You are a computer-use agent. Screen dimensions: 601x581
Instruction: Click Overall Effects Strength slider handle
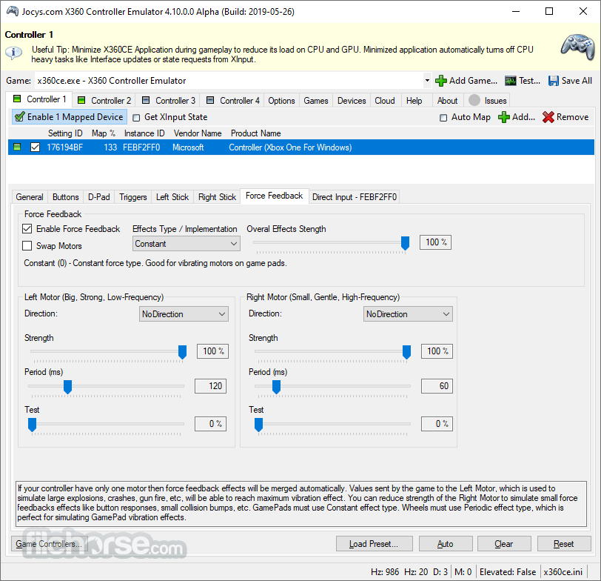(405, 243)
